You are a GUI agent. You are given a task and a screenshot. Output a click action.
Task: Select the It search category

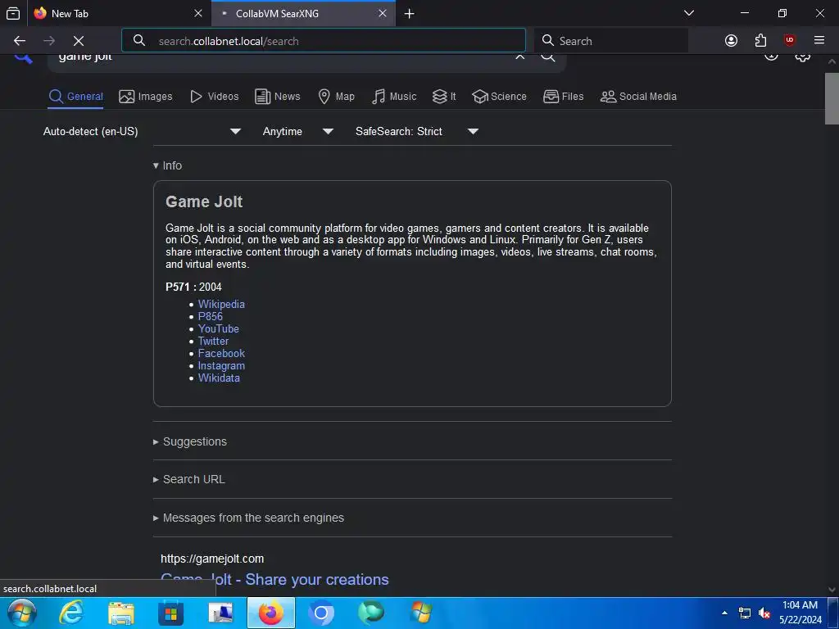coord(444,97)
